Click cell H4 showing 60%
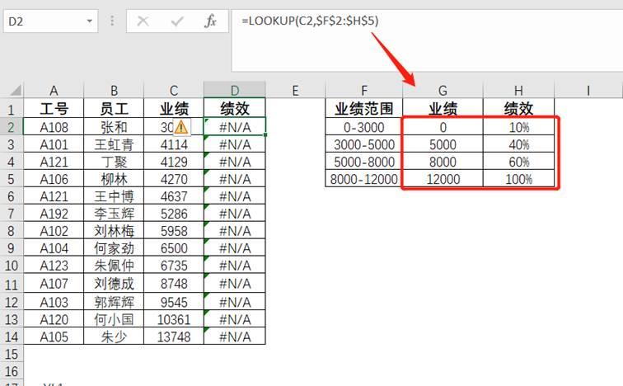Image resolution: width=623 pixels, height=386 pixels. coord(518,162)
